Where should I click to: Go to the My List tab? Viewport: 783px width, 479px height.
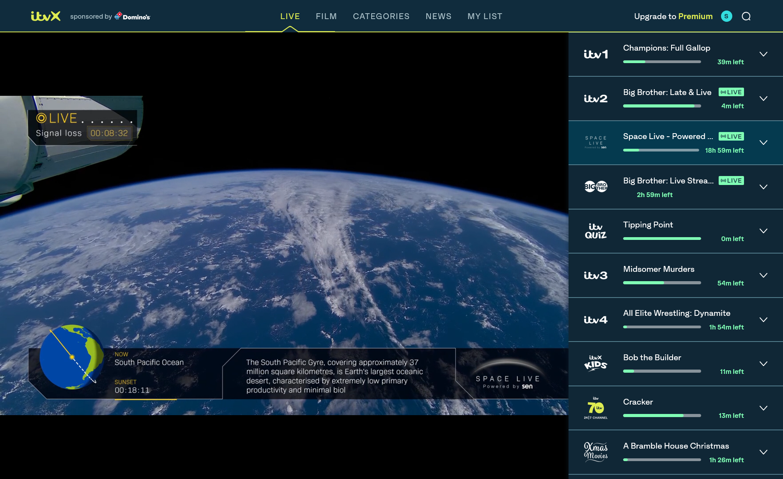click(485, 16)
